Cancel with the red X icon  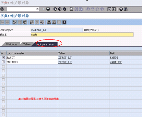click(x=65, y=9)
